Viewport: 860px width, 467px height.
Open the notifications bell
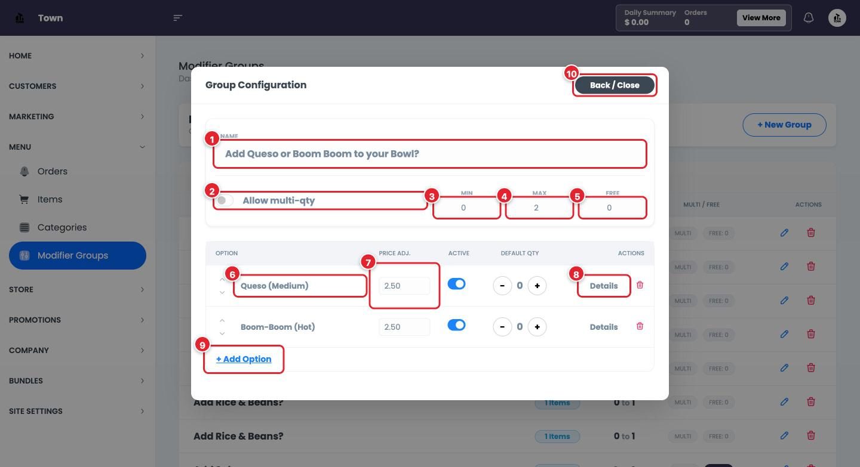(809, 18)
